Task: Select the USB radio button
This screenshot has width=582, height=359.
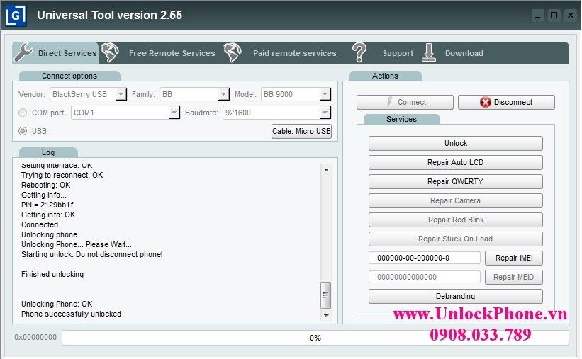Action: (23, 131)
